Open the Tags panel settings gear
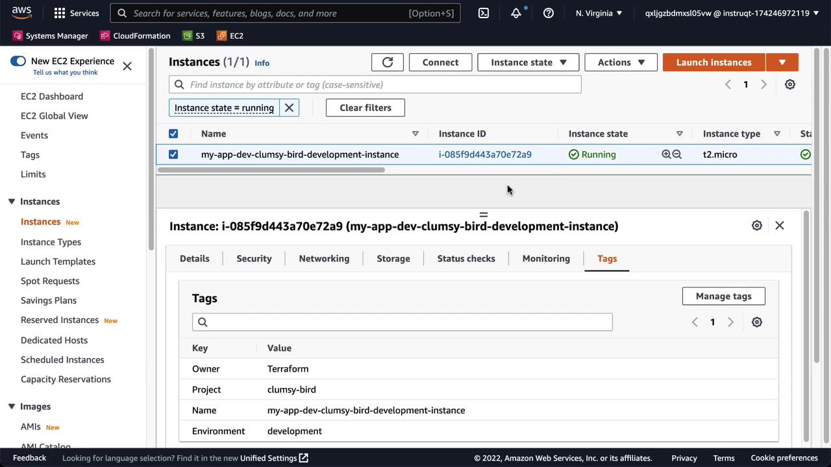This screenshot has height=467, width=831. (x=757, y=322)
